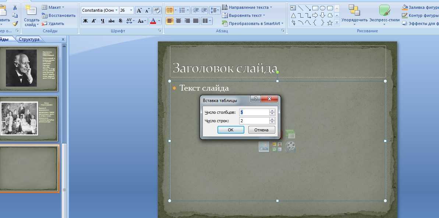Viewport: 439px width, 218px height.
Task: Apply italic (К) formatting
Action: [x=94, y=21]
